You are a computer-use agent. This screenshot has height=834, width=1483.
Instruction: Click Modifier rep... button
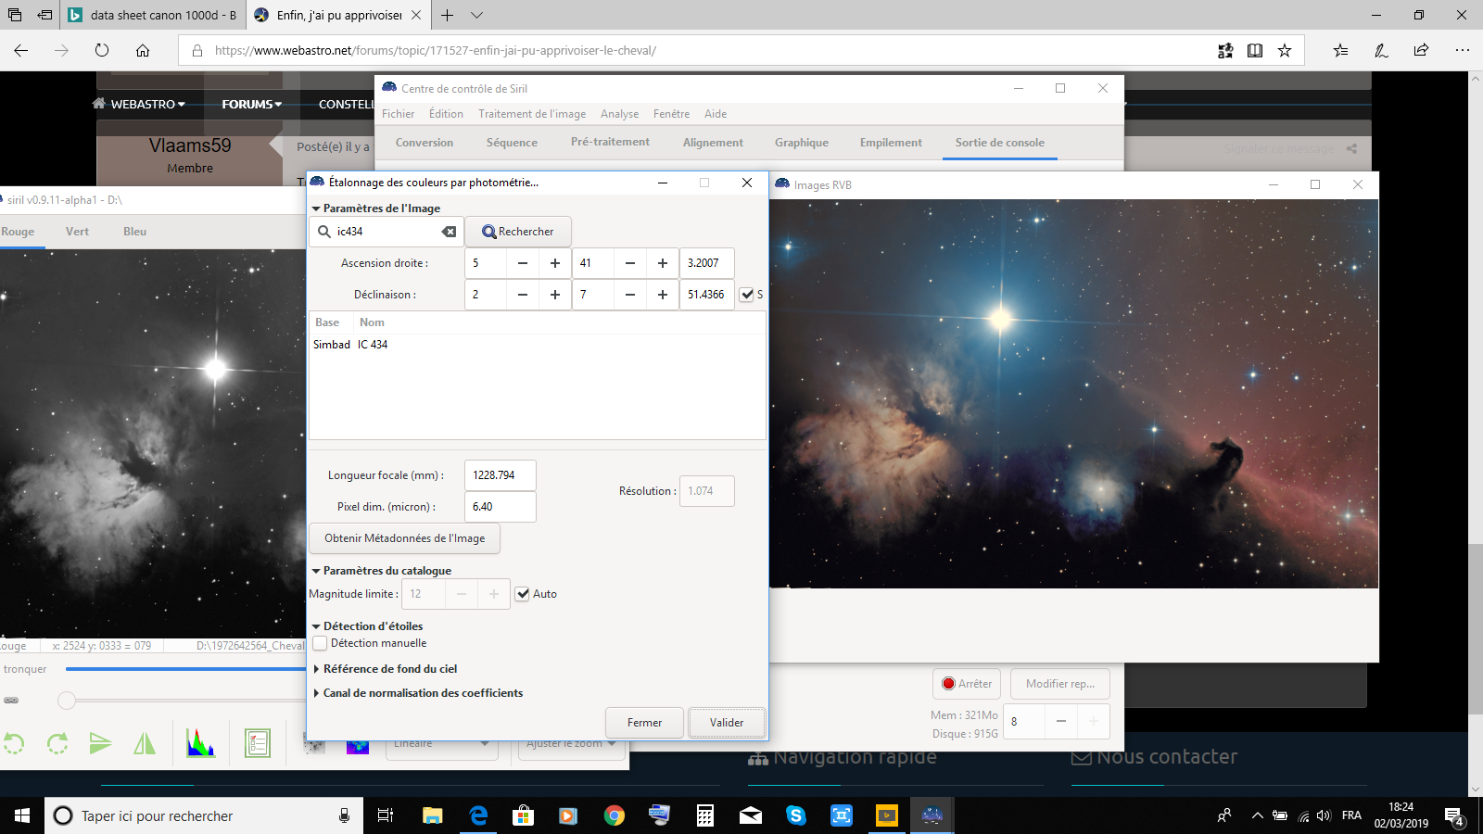point(1060,684)
